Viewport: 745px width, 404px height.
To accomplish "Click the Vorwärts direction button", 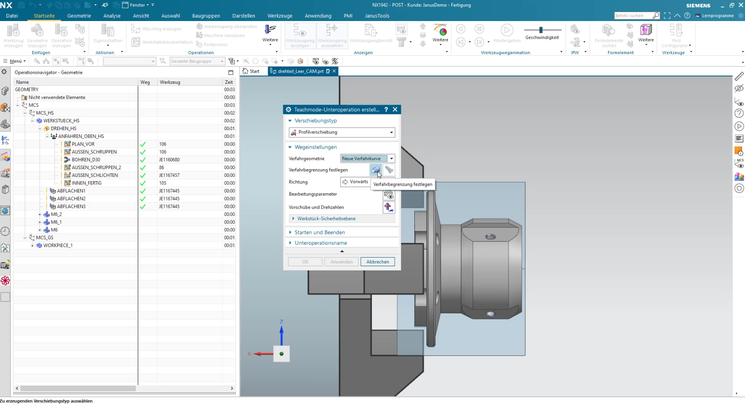I will pyautogui.click(x=355, y=182).
